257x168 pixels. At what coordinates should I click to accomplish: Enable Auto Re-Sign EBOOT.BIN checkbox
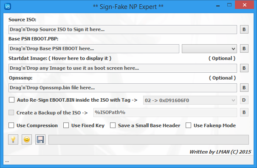point(11,100)
